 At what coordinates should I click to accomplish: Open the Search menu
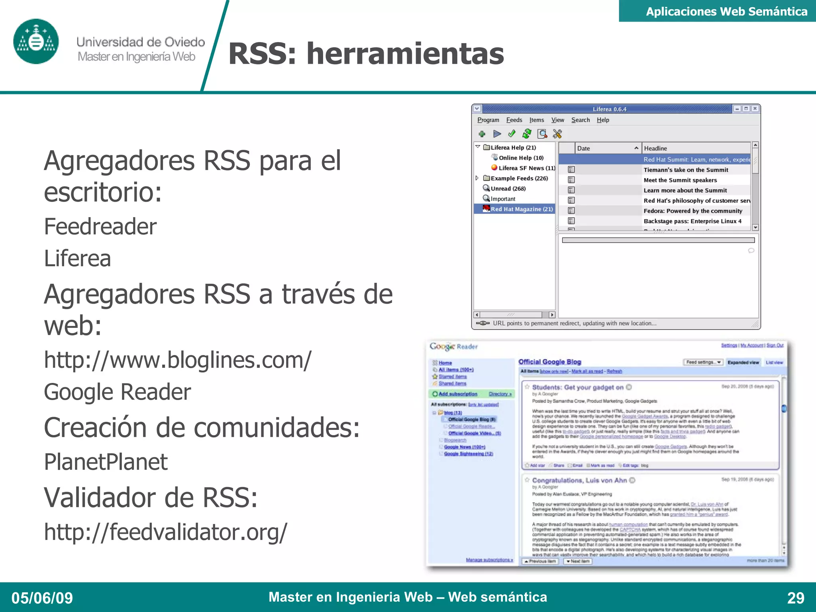pos(580,120)
